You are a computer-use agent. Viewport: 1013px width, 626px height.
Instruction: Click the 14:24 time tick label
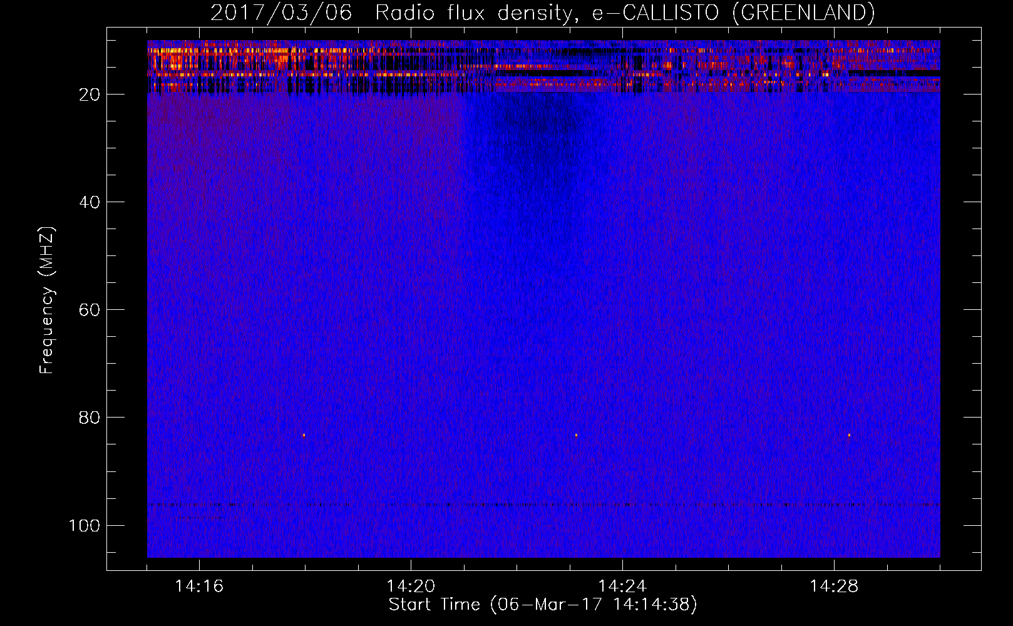tap(622, 587)
